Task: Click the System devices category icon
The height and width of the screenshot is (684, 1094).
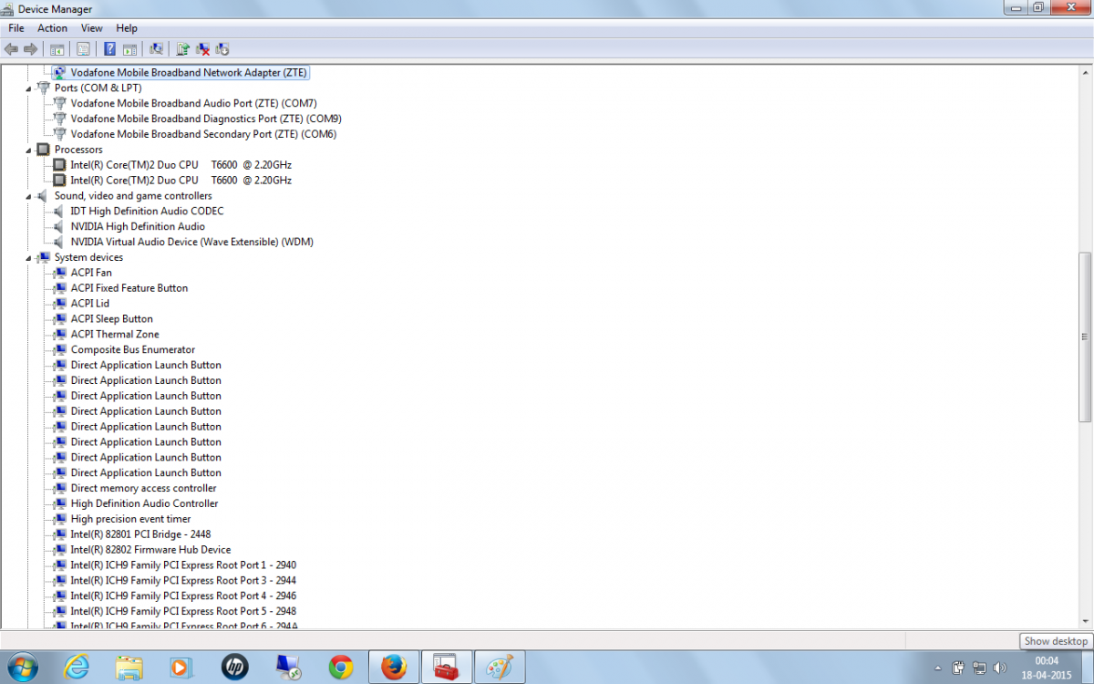Action: point(43,257)
